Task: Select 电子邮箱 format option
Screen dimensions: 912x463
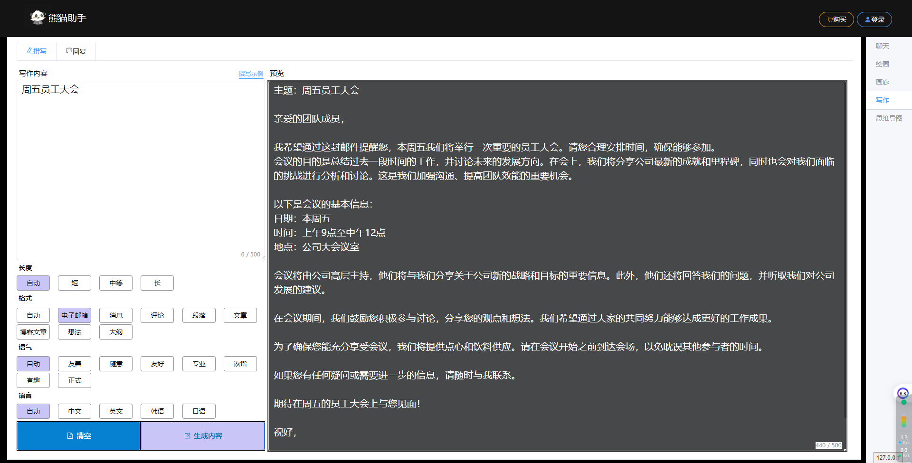Action: click(75, 315)
